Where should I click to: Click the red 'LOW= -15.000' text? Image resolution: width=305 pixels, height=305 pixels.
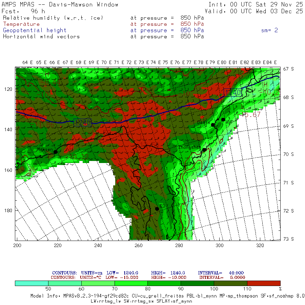coord(122,278)
